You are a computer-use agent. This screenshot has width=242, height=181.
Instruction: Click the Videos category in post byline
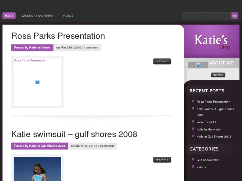tap(45, 47)
